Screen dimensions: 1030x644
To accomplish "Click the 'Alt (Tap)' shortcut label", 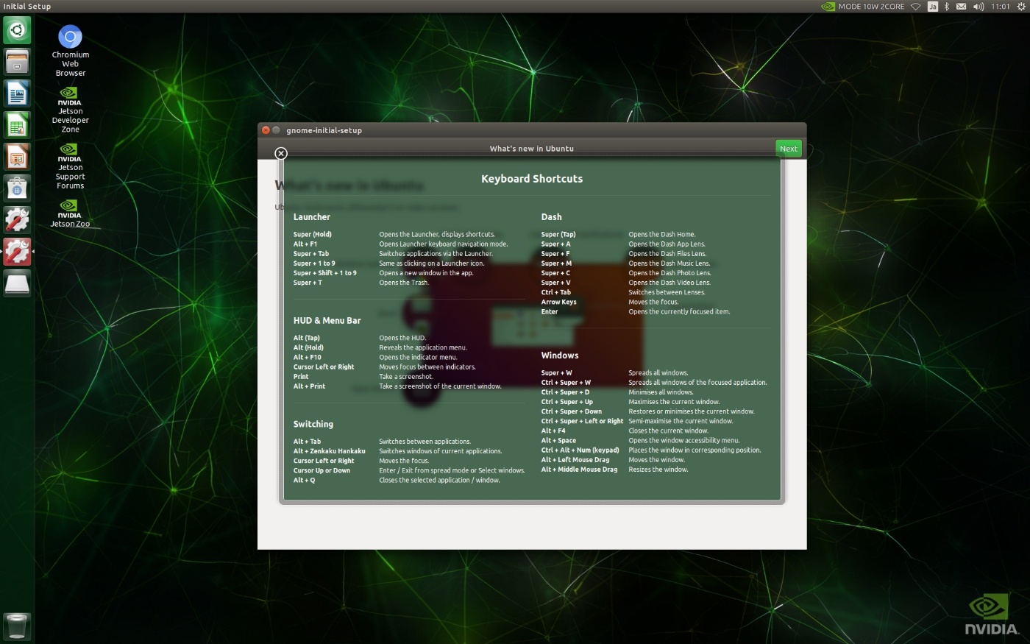I will click(307, 339).
